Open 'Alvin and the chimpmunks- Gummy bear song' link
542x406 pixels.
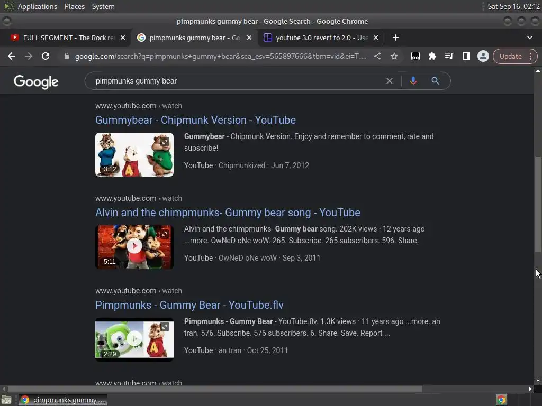(228, 213)
